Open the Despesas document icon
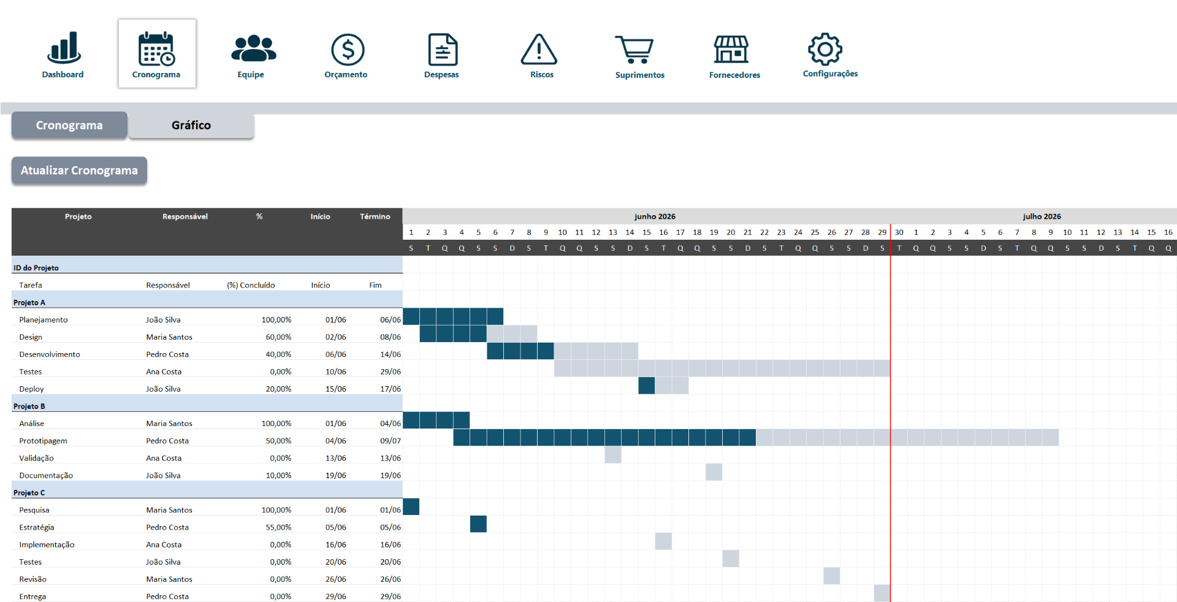Viewport: 1177px width, 602px height. pyautogui.click(x=443, y=50)
